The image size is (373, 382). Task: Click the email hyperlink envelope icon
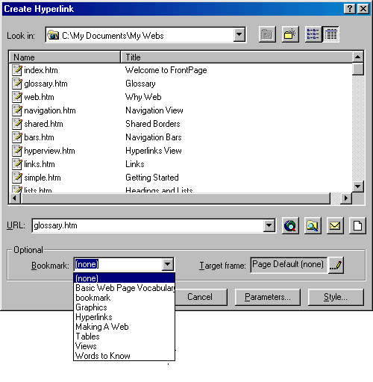[x=335, y=226]
